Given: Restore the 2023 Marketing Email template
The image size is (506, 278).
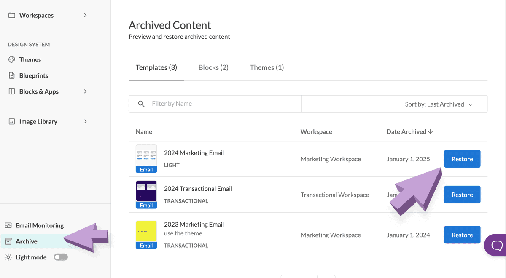Looking at the screenshot, I should pyautogui.click(x=462, y=235).
